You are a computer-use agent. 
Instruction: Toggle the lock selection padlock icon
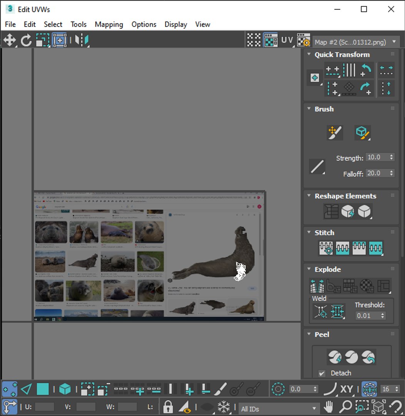168,406
